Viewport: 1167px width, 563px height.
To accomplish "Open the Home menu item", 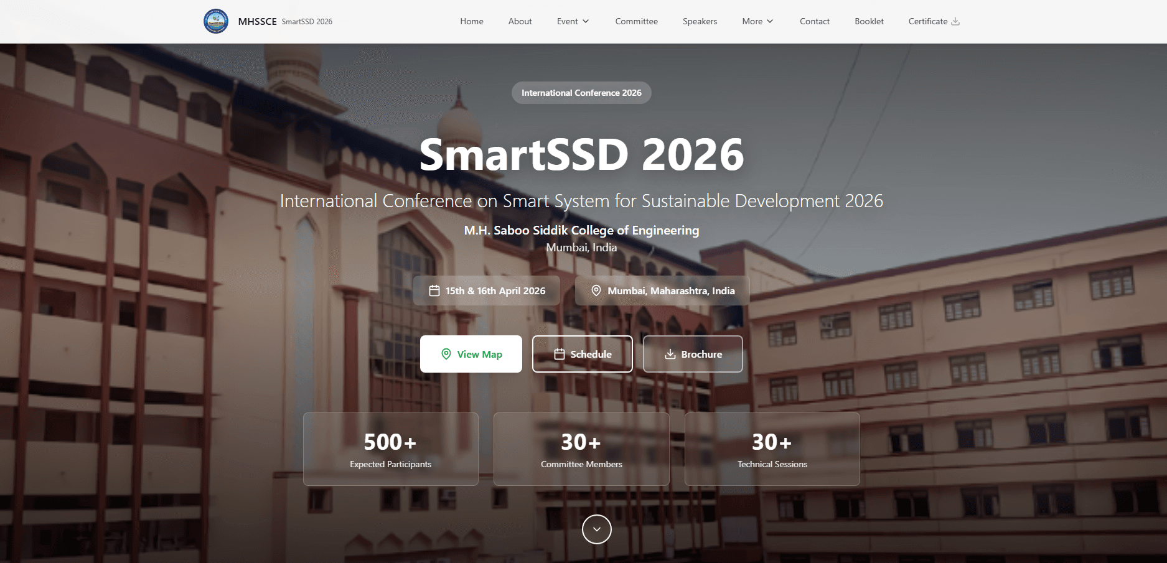I will (472, 21).
